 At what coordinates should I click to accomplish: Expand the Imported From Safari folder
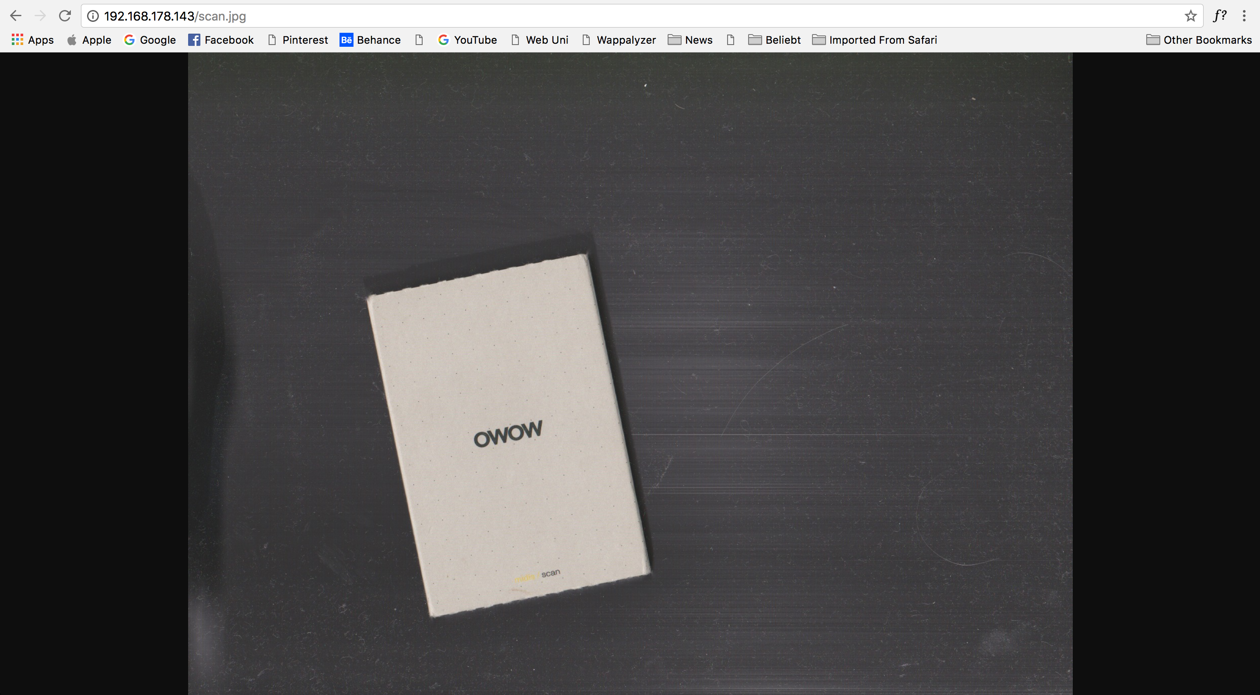[x=875, y=40]
